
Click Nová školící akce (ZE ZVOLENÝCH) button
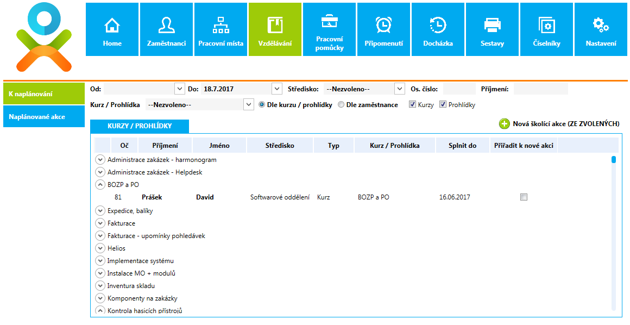tap(559, 124)
